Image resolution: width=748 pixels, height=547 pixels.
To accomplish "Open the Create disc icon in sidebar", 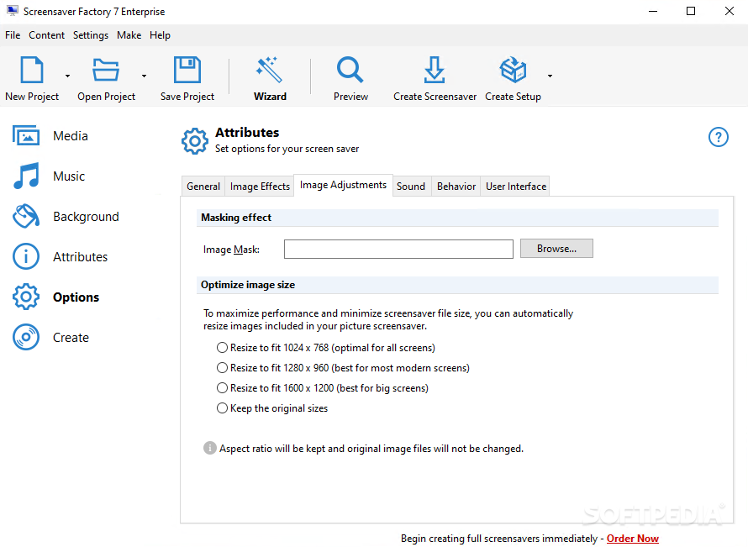I will click(26, 337).
